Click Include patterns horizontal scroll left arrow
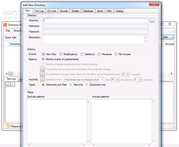Screen dimensions: 179x147 94,145
